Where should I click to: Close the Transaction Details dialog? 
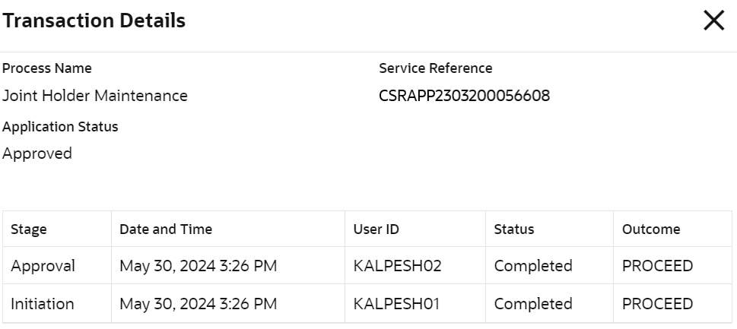pos(713,21)
